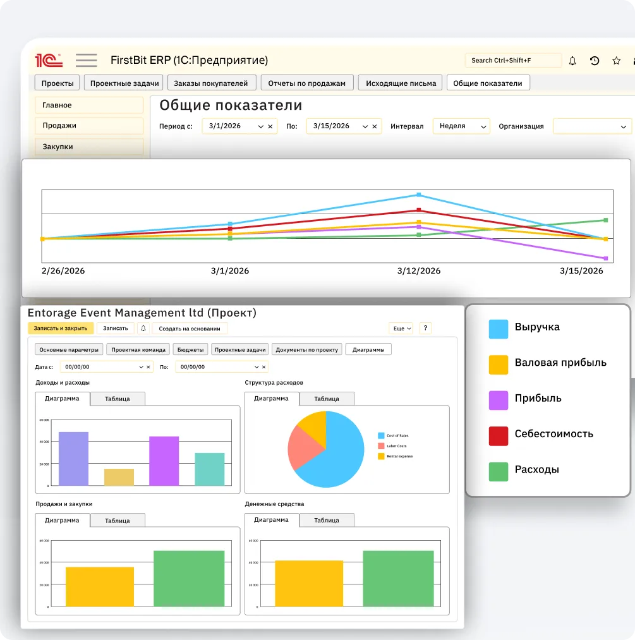Open Проектная команда project tab
This screenshot has width=635, height=640.
tap(138, 349)
